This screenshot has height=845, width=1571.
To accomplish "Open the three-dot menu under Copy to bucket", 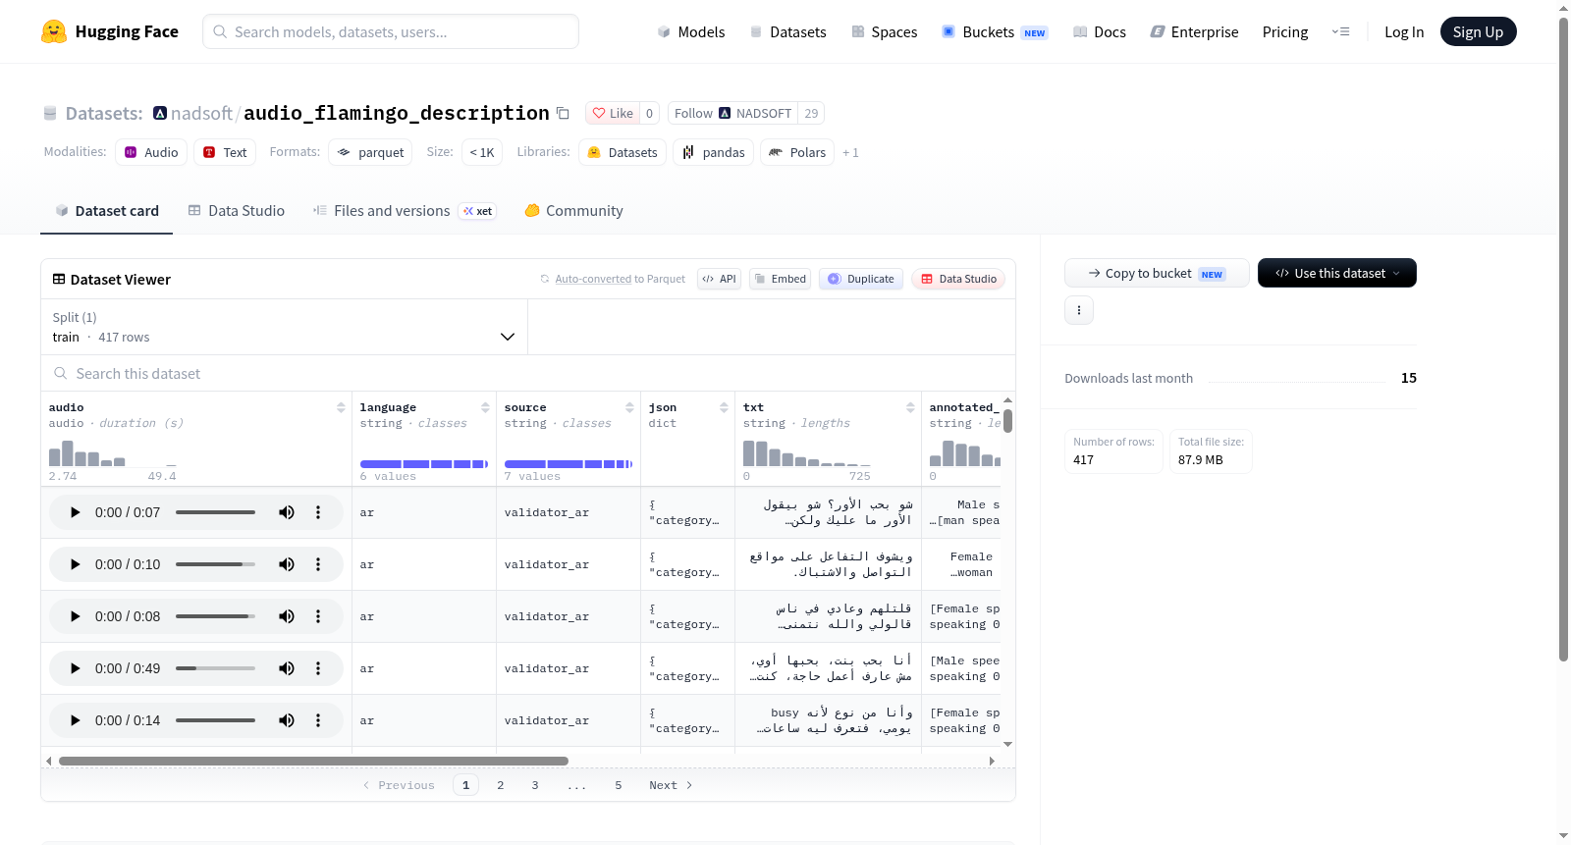I will point(1079,310).
